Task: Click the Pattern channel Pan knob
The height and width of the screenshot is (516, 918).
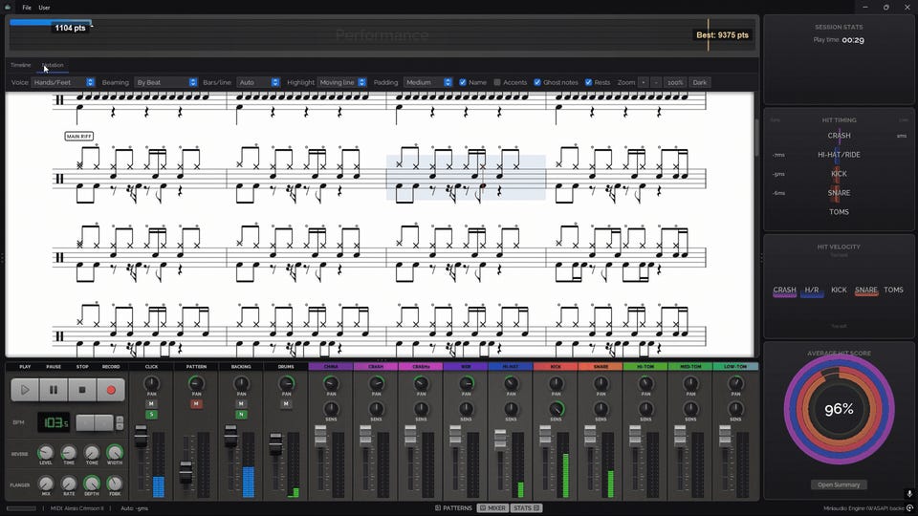Action: pyautogui.click(x=196, y=384)
